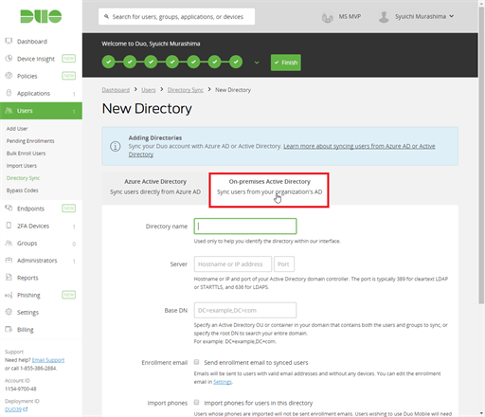
Task: Click the Groups sidebar icon
Action: point(9,243)
